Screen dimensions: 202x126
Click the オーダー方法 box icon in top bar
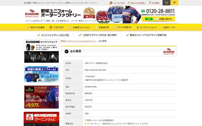pyautogui.click(x=111, y=3)
